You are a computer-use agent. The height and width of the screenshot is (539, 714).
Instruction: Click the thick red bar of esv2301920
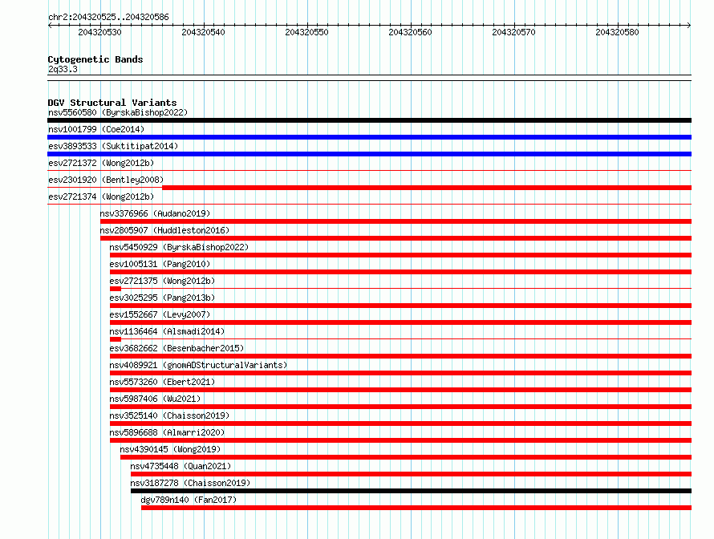[427, 188]
